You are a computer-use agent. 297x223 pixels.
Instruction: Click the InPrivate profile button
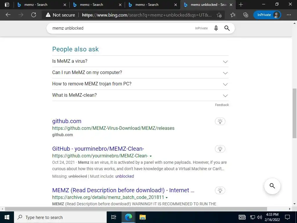[x=267, y=15]
